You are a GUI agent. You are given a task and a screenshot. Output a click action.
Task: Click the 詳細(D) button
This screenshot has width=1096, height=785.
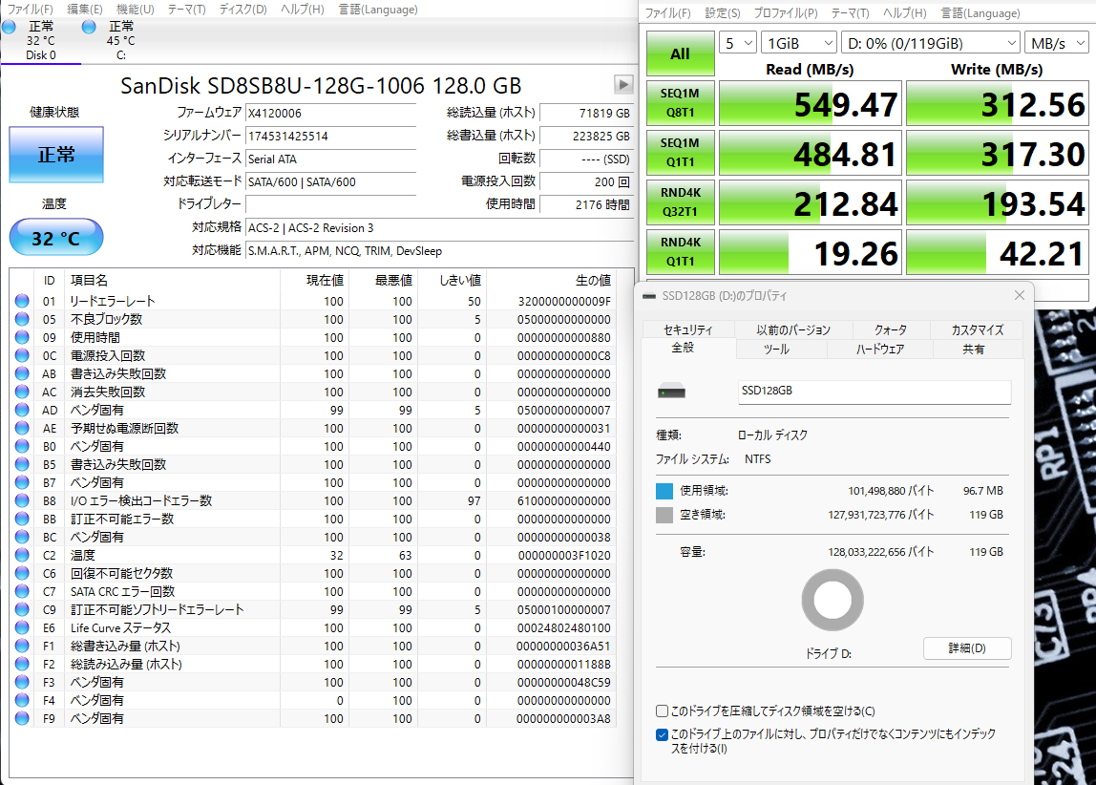click(x=966, y=648)
